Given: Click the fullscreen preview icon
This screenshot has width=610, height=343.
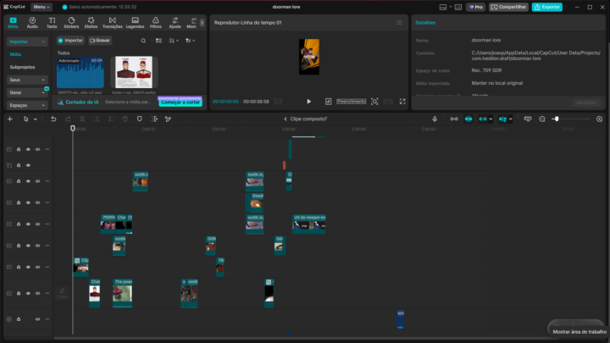Looking at the screenshot, I should click(x=402, y=102).
